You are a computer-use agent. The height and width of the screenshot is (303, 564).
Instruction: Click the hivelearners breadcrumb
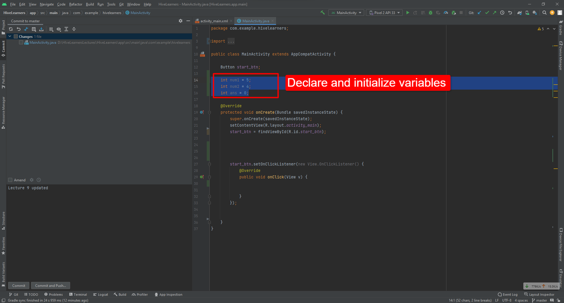pos(112,13)
